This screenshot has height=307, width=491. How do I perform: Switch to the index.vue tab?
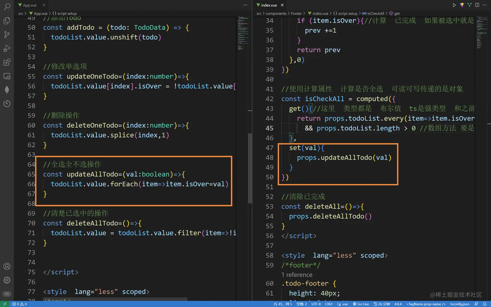[270, 5]
